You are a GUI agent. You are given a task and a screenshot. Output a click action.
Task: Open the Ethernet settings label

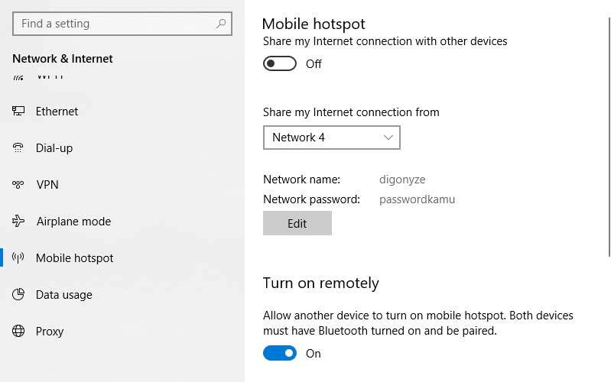pyautogui.click(x=57, y=112)
